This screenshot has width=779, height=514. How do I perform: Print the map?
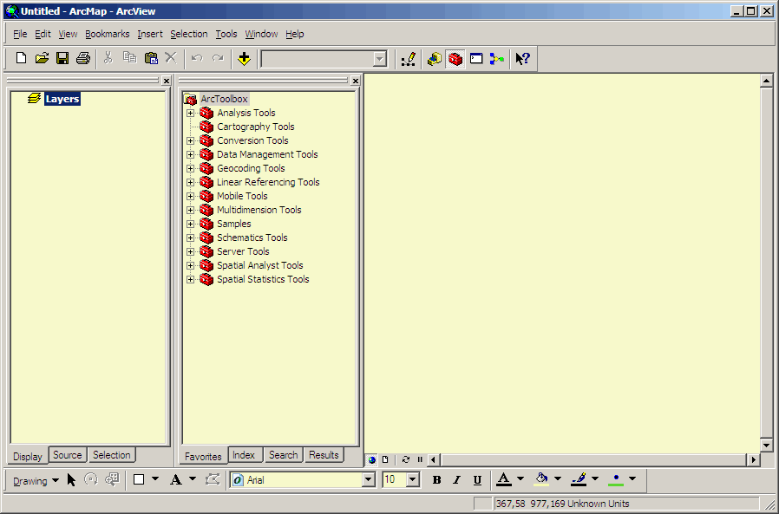(83, 59)
